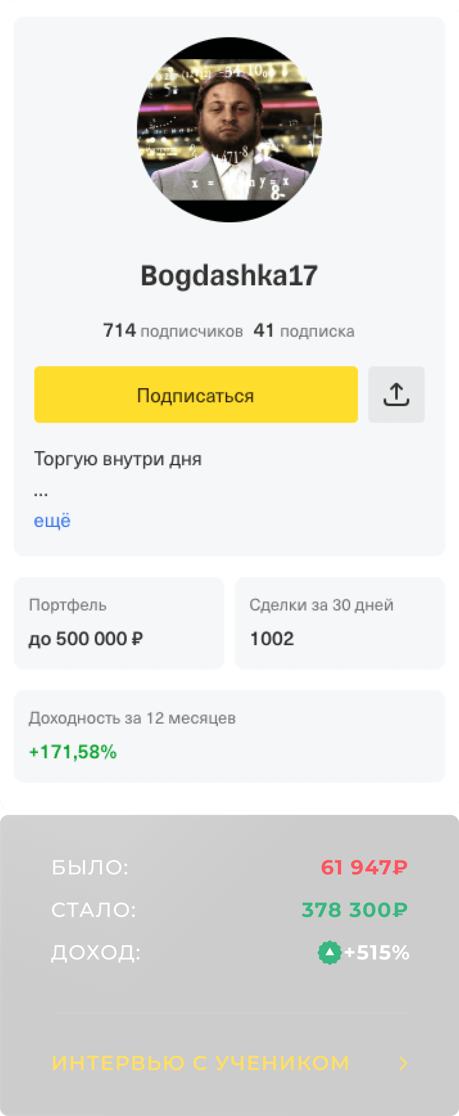This screenshot has height=1116, width=459.
Task: Open the chevron arrow beside ИНТЕРВЬЮ С УЧЕНИКОМ
Action: click(x=403, y=1063)
